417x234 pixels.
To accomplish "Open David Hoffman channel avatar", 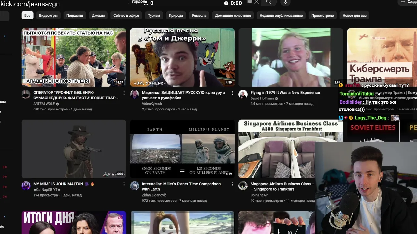I will 243,95.
